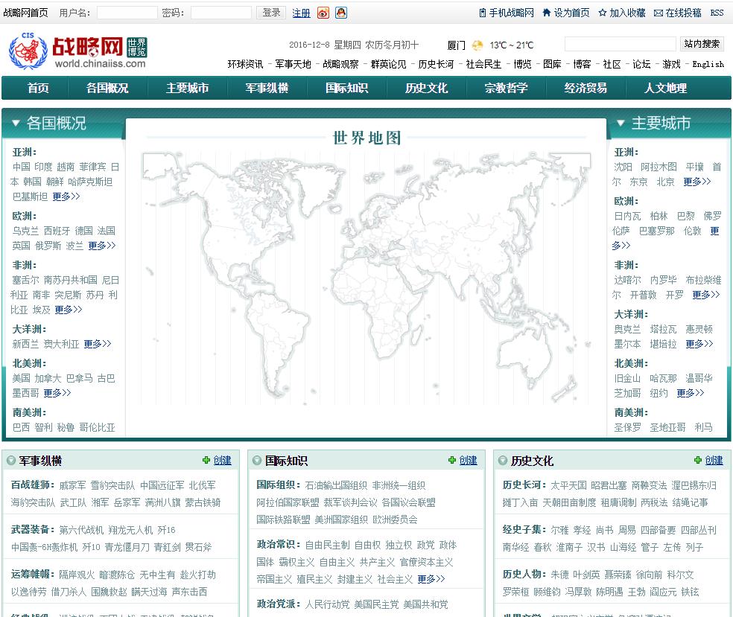This screenshot has height=617, width=733.
Task: Collapse the 各国概况 panel triangle
Action: (15, 124)
